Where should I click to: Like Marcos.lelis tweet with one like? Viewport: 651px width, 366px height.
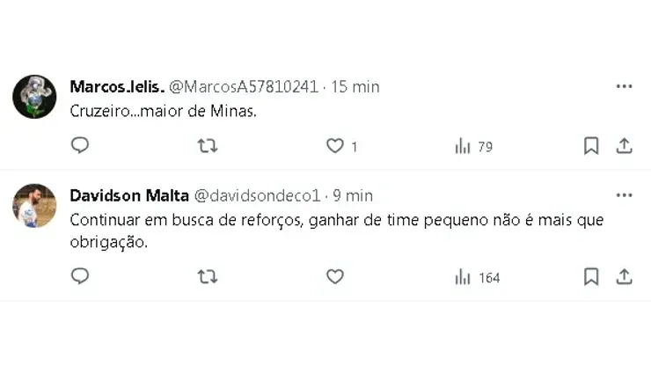point(335,146)
